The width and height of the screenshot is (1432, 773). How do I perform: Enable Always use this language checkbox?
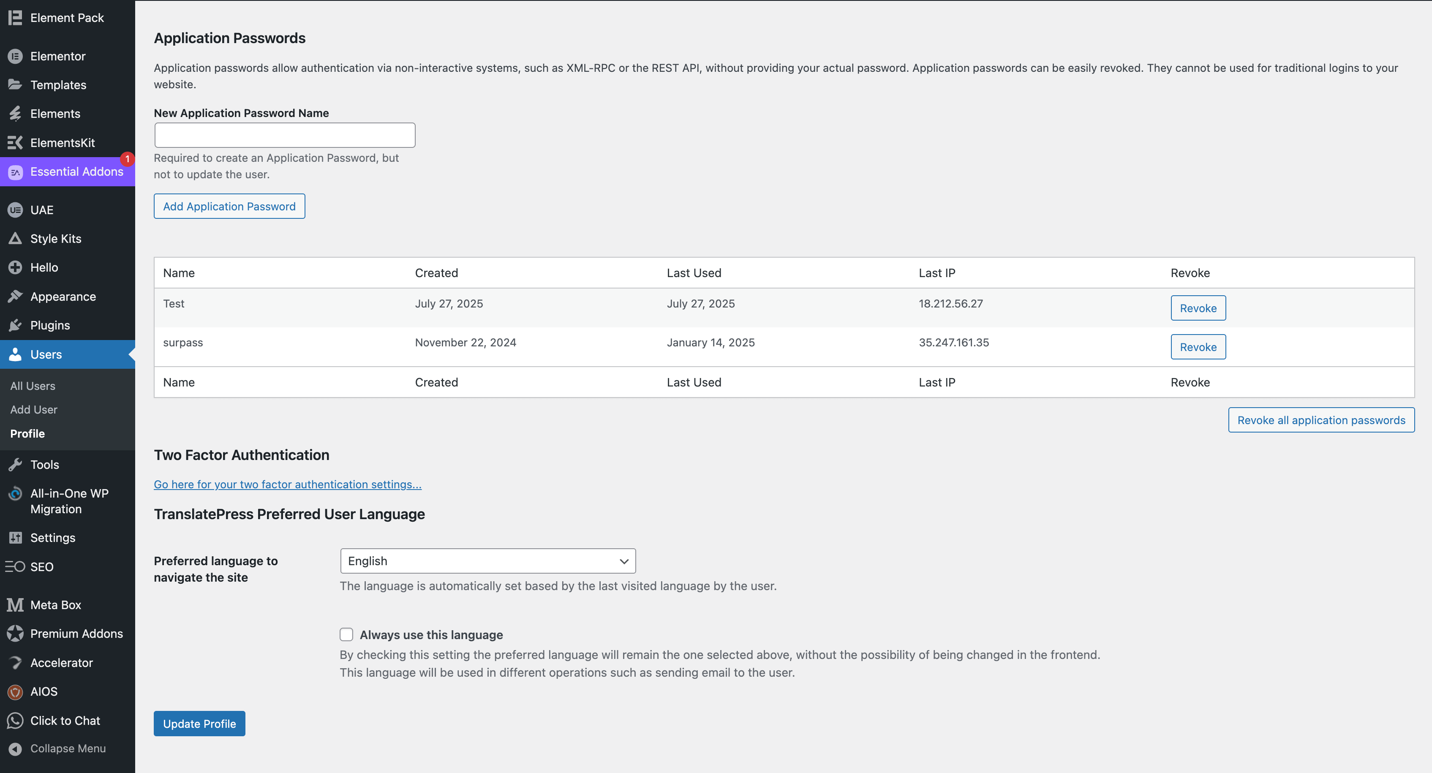[x=346, y=634]
